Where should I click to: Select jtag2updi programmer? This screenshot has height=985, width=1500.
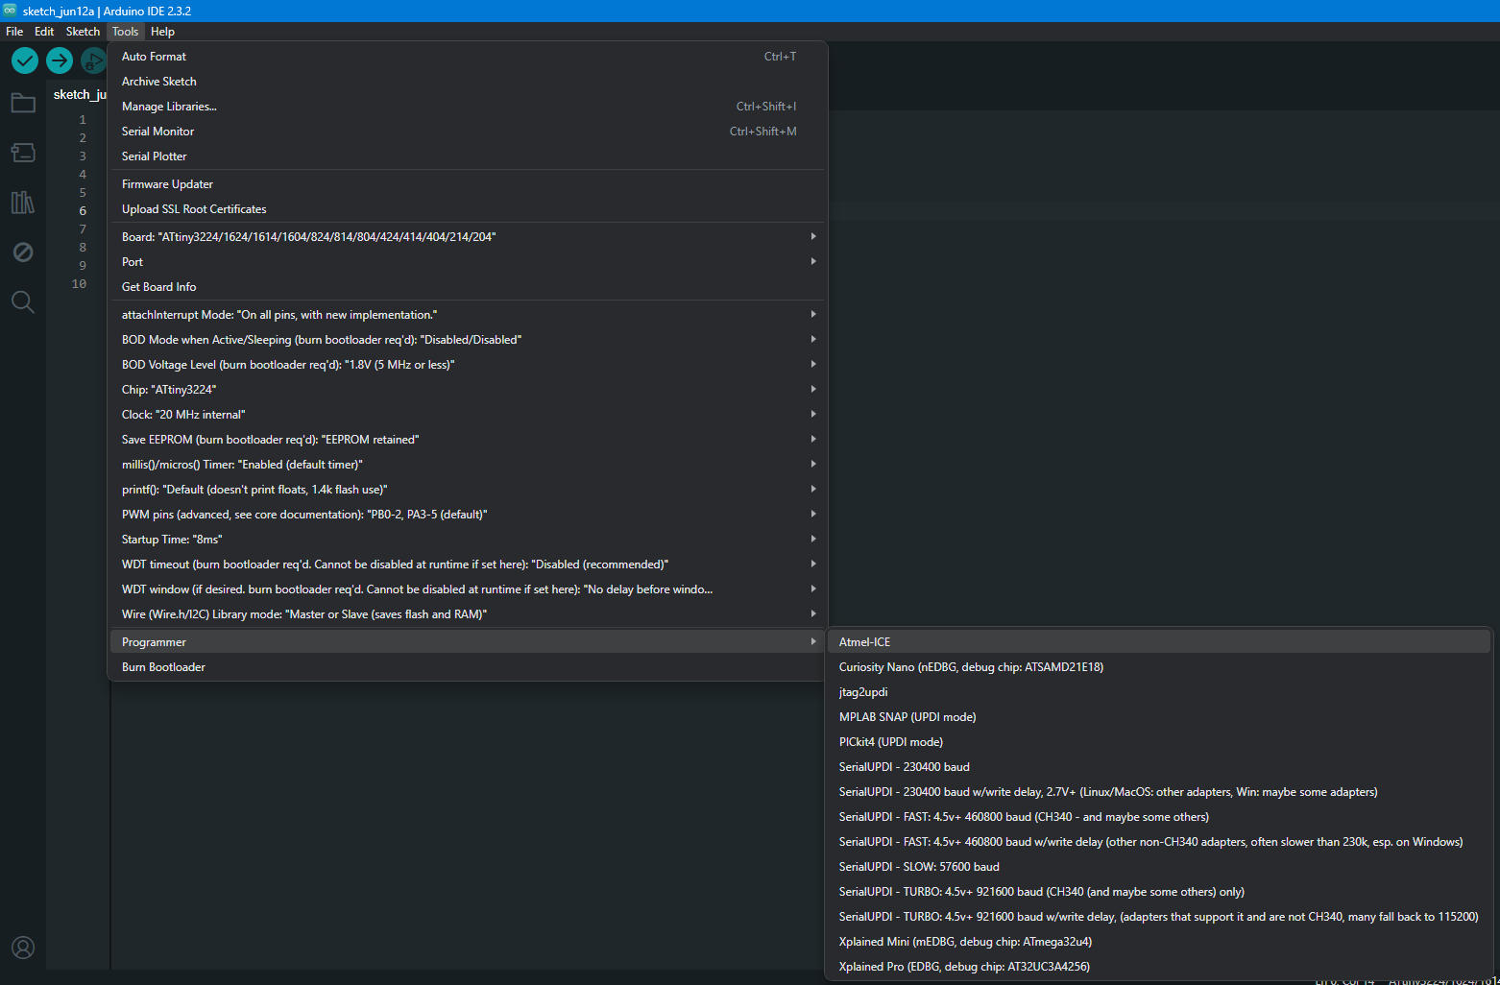(x=1159, y=692)
